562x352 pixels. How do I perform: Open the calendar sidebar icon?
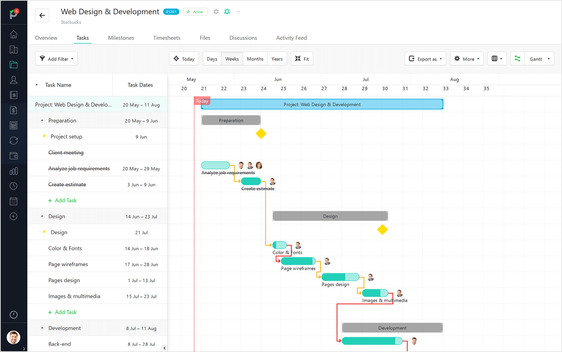click(x=14, y=201)
